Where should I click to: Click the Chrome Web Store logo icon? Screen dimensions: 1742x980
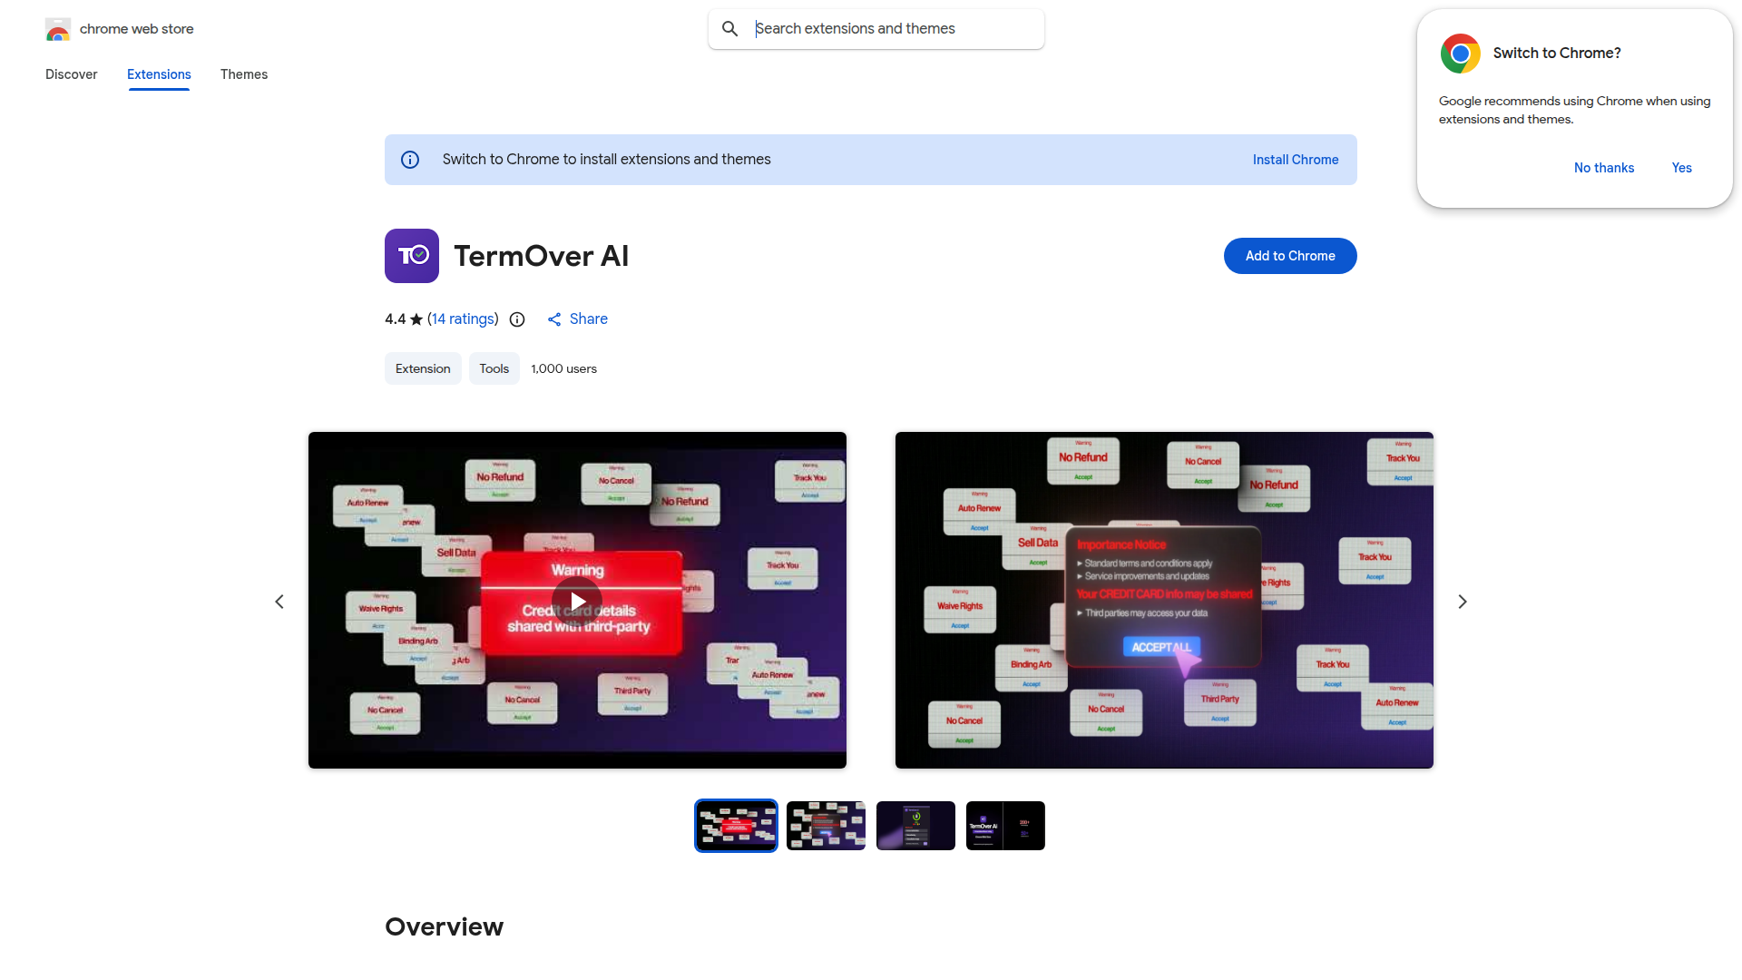pyautogui.click(x=58, y=29)
